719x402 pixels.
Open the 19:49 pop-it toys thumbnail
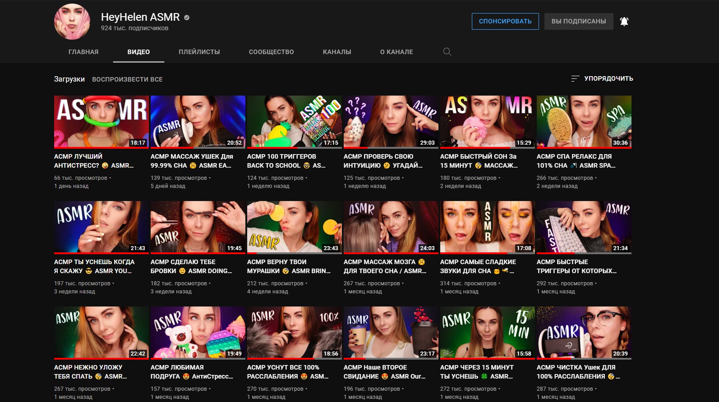pyautogui.click(x=198, y=333)
